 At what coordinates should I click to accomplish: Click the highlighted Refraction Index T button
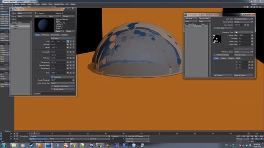click(x=73, y=65)
